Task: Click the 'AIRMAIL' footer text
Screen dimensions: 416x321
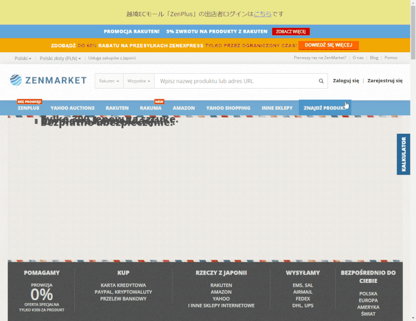Action: click(x=302, y=292)
